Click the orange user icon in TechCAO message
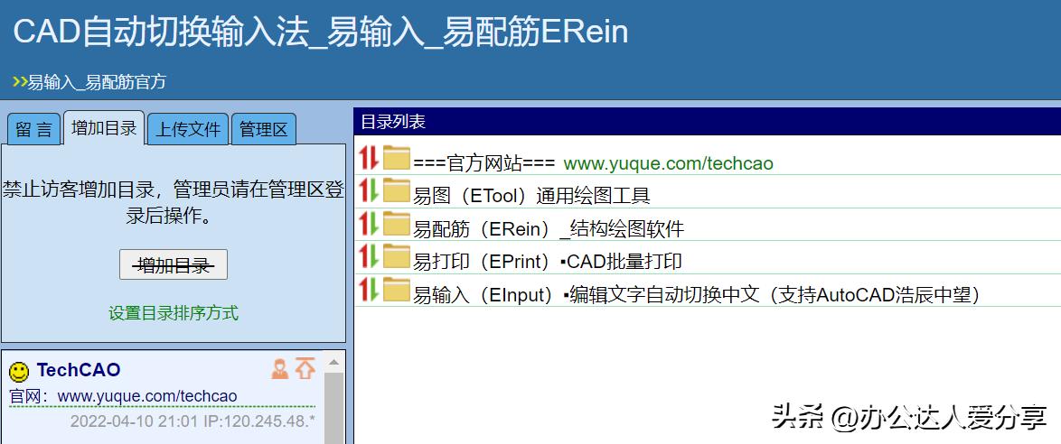 pos(279,368)
